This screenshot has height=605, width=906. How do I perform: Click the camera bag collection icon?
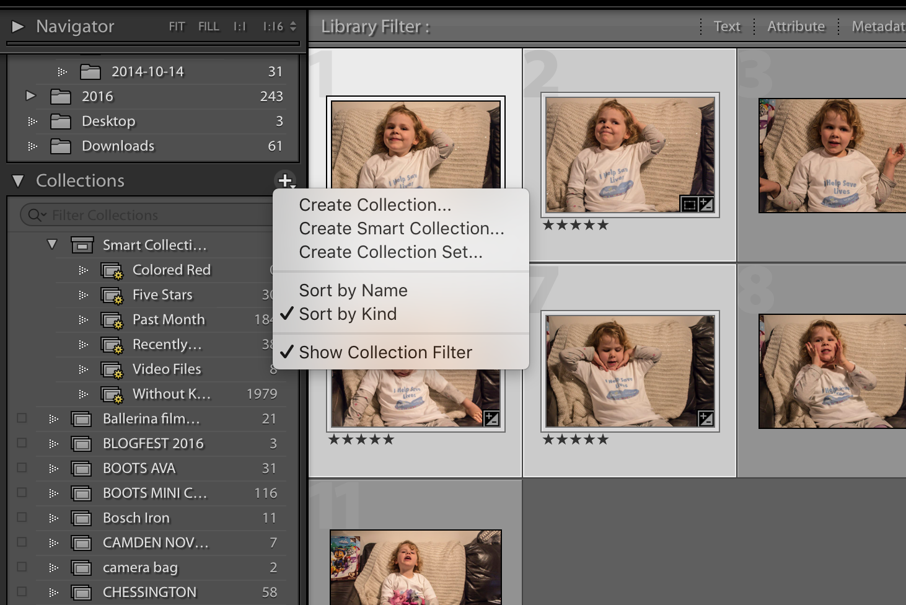tap(81, 568)
